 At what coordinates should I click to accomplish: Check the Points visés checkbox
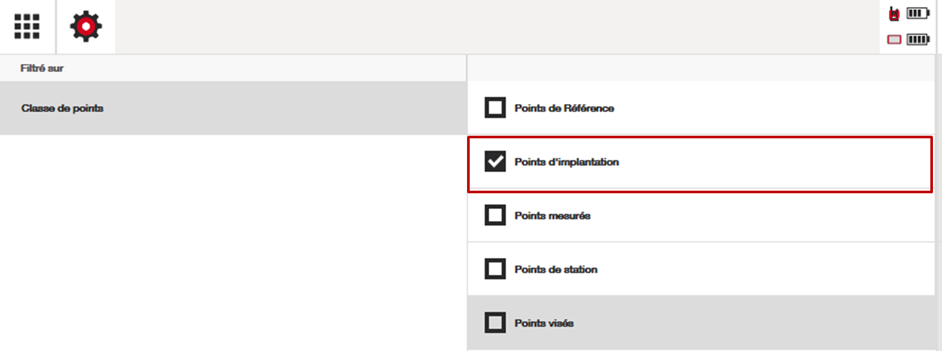click(496, 323)
